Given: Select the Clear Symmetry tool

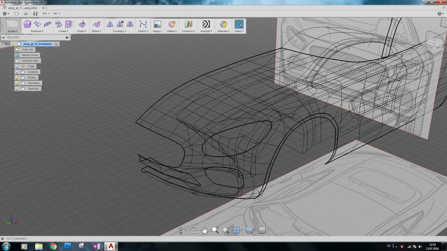Looking at the screenshot, I should (120, 24).
